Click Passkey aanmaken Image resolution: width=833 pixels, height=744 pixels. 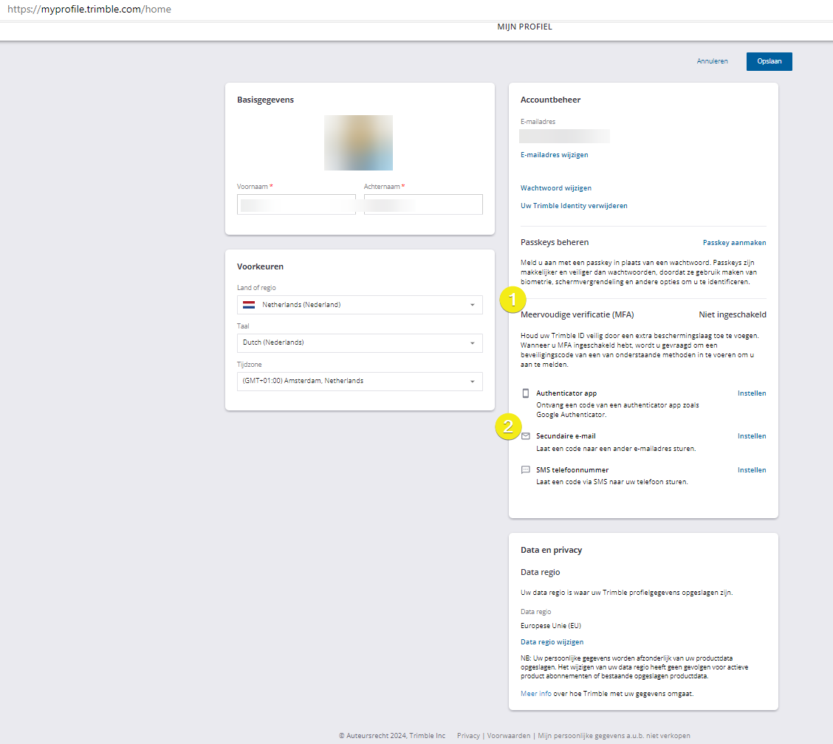coord(734,242)
